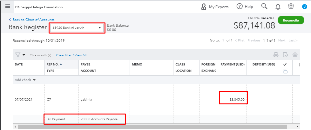Open the hamburger navigation menu
311x130 pixels.
(x=8, y=7)
